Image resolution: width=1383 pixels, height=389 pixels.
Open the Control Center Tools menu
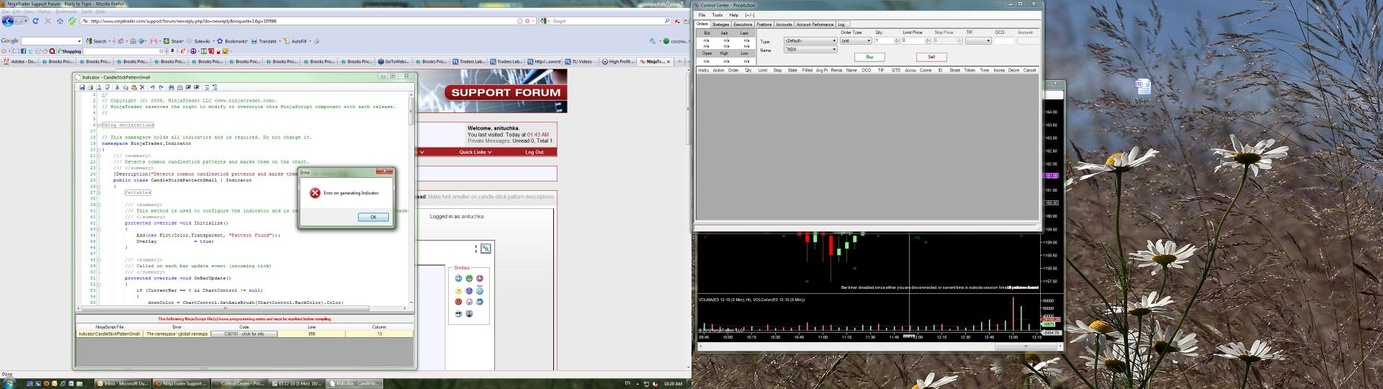[717, 15]
